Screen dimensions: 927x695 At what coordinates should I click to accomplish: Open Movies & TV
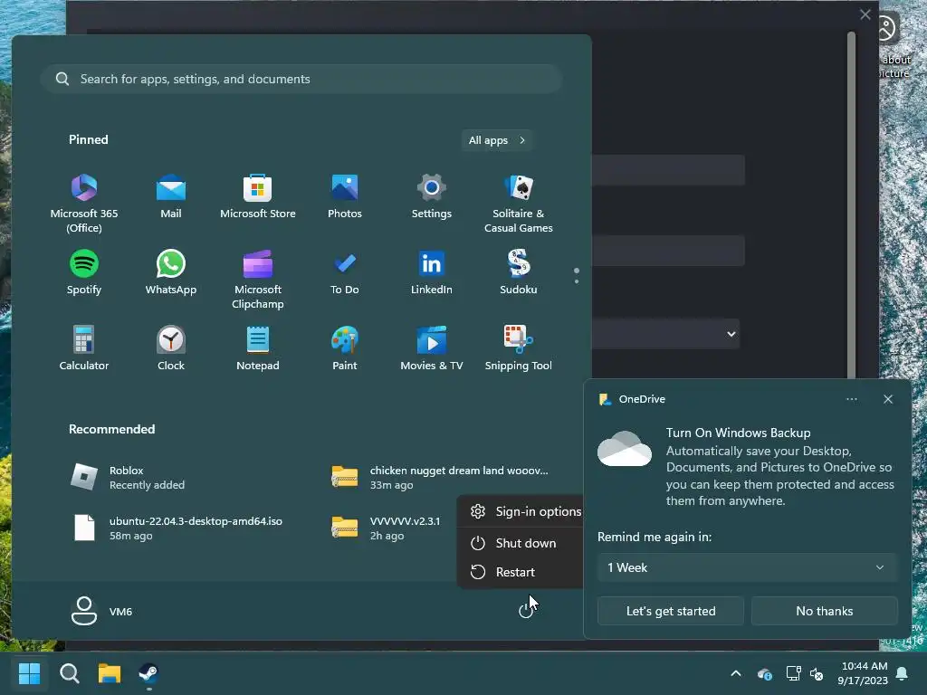point(432,348)
